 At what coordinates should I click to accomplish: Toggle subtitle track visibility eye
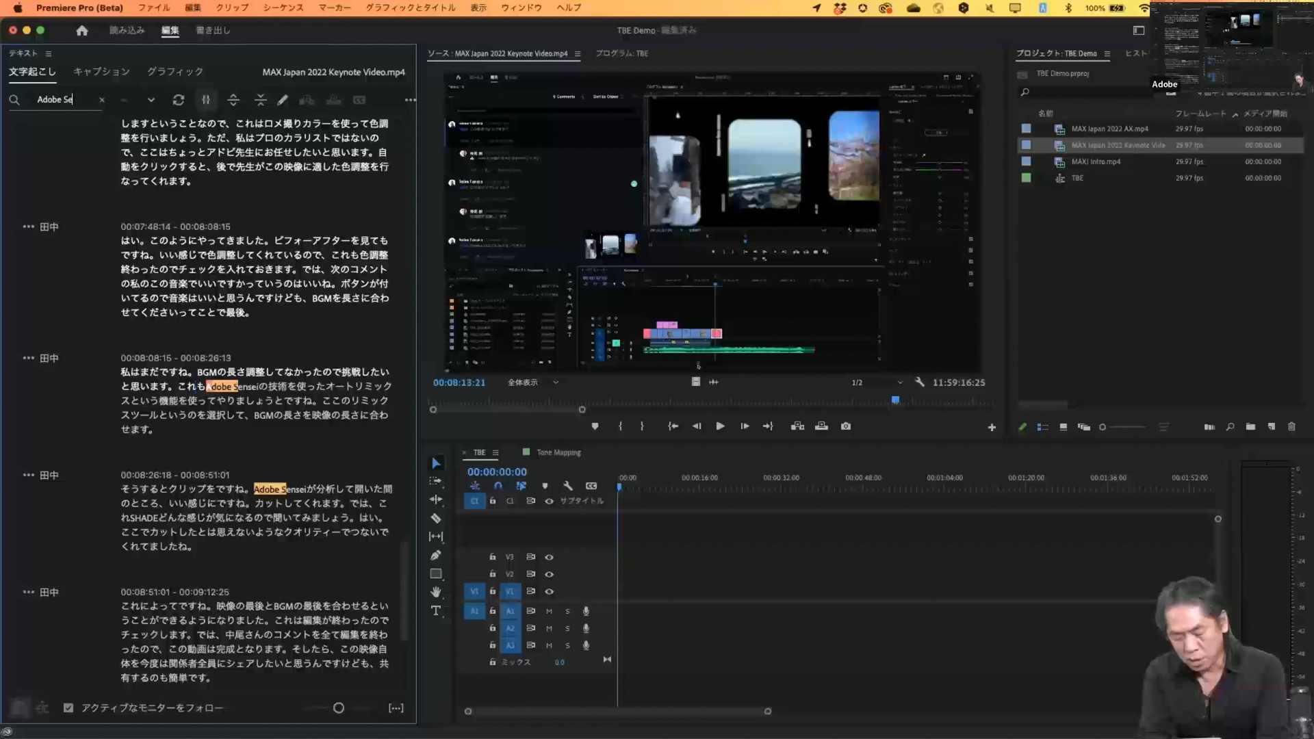(549, 502)
